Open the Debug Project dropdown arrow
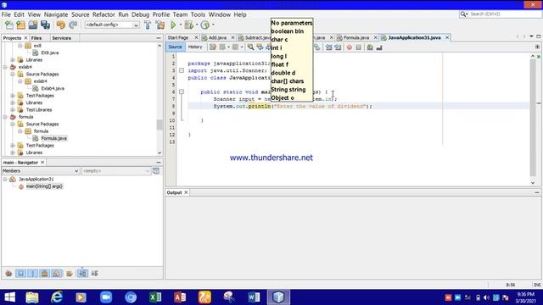The width and height of the screenshot is (543, 305). click(197, 25)
